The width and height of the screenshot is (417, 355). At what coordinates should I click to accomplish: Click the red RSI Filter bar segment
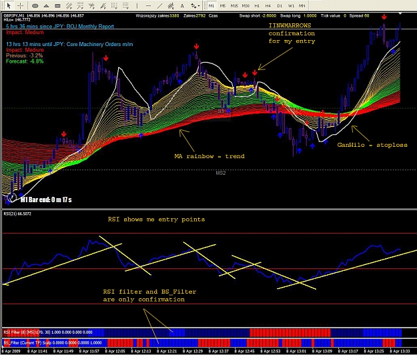tap(290, 332)
